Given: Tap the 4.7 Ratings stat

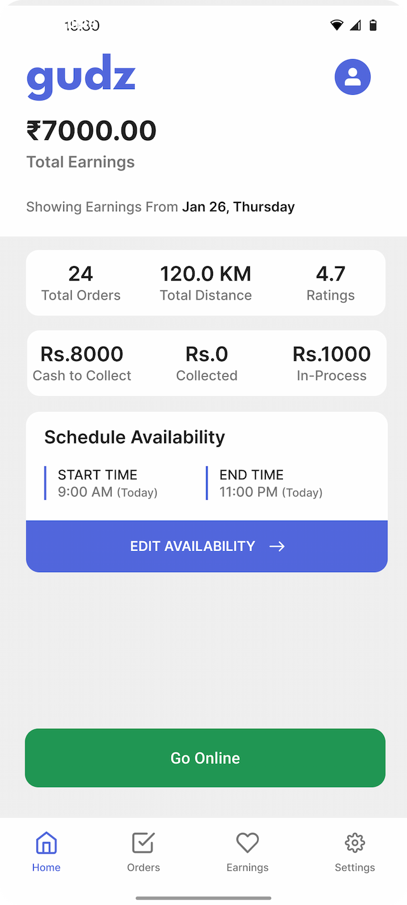Looking at the screenshot, I should coord(330,283).
